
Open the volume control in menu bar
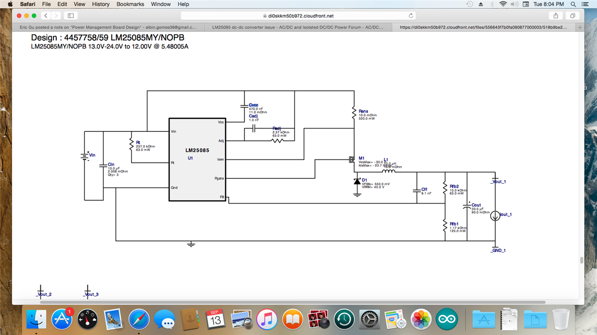pos(514,4)
